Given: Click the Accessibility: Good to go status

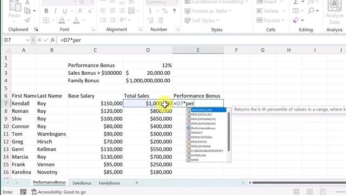Looking at the screenshot, I should point(58,192).
